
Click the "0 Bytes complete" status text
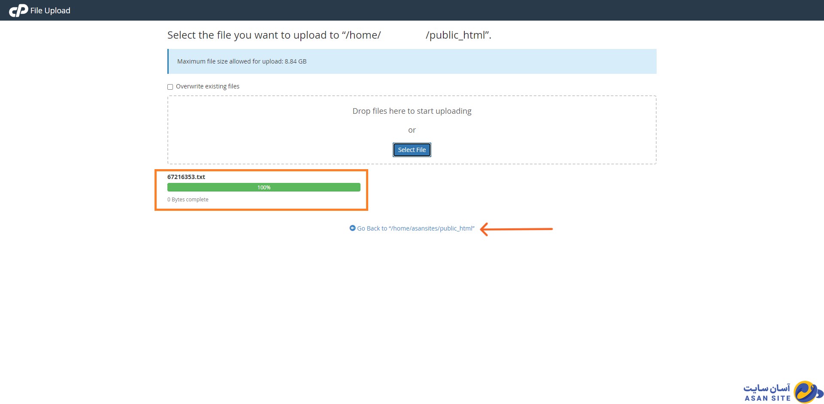coord(188,200)
